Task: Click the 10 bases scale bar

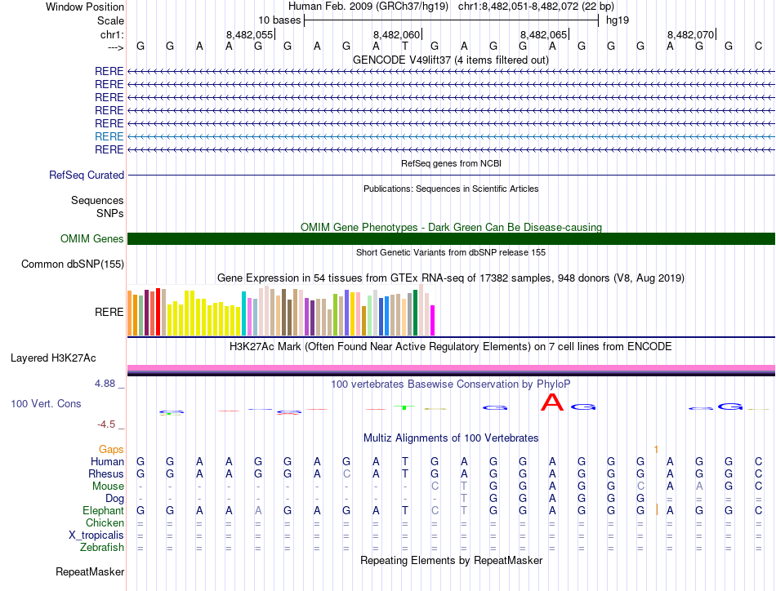Action: [x=451, y=20]
